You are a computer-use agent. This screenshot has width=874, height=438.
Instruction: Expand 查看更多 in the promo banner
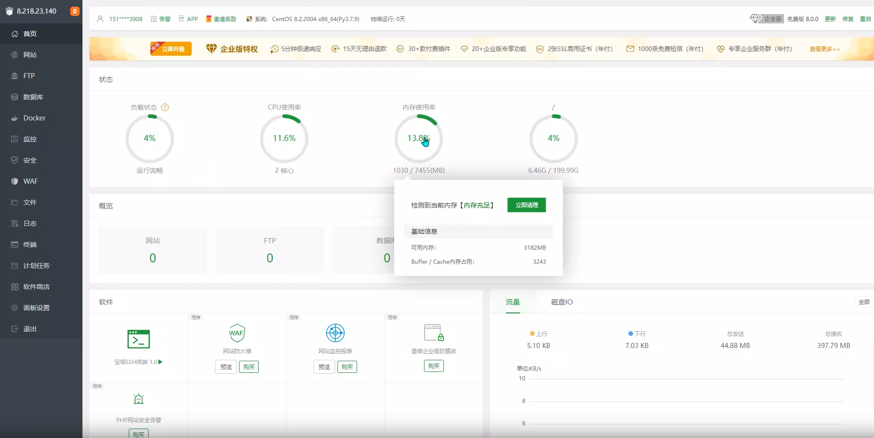click(x=824, y=49)
